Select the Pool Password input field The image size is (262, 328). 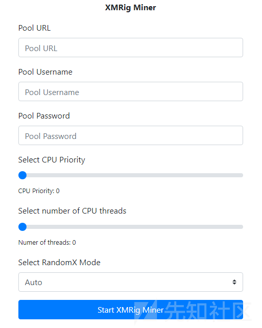(130, 135)
